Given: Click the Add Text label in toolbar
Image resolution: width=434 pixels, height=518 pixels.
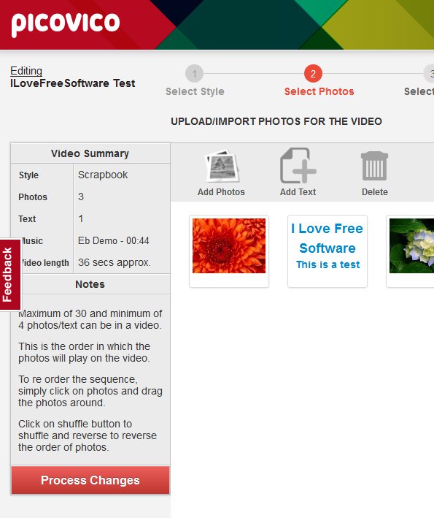Looking at the screenshot, I should coord(298,192).
